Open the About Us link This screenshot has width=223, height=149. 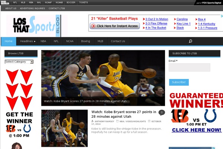pyautogui.click(x=11, y=9)
